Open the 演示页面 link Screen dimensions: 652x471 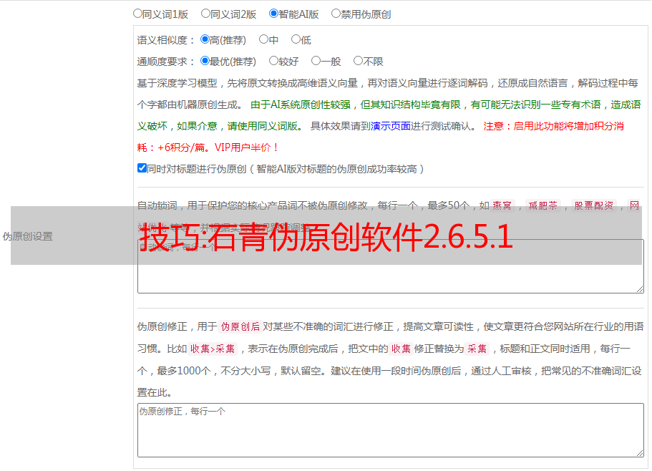pyautogui.click(x=391, y=126)
